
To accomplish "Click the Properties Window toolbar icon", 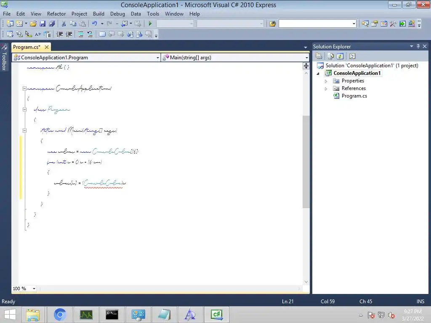I will click(375, 24).
